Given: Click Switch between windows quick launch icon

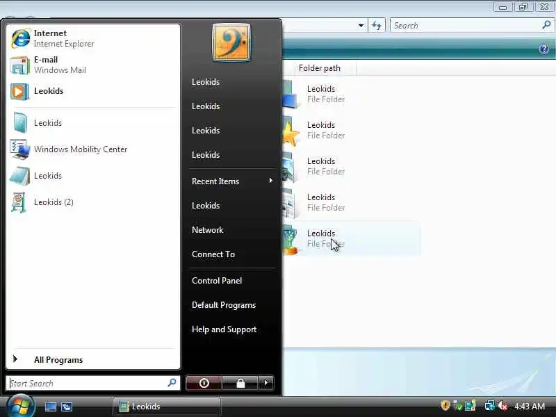Looking at the screenshot, I should 67,407.
